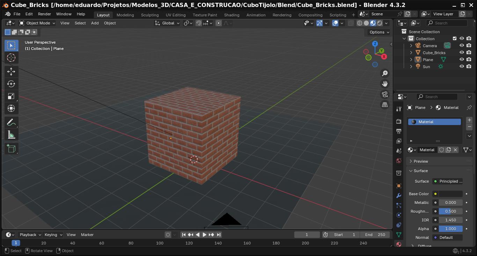Open the Tool properties tab
The image size is (477, 256).
point(399,109)
